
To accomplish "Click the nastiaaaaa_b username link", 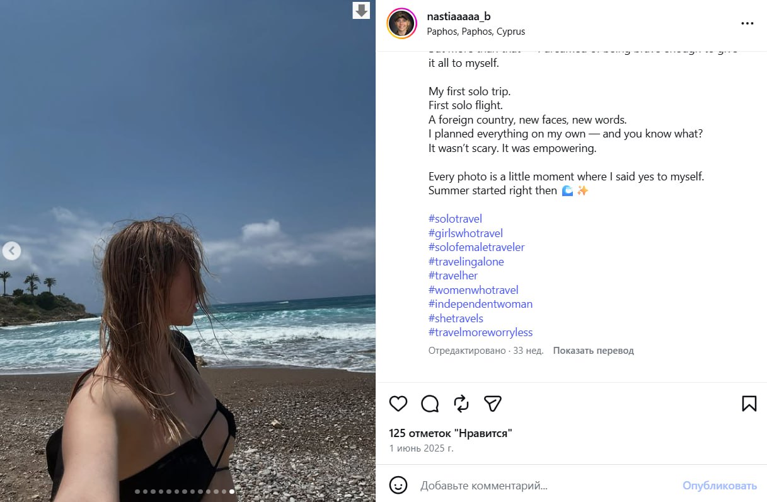I will (459, 16).
